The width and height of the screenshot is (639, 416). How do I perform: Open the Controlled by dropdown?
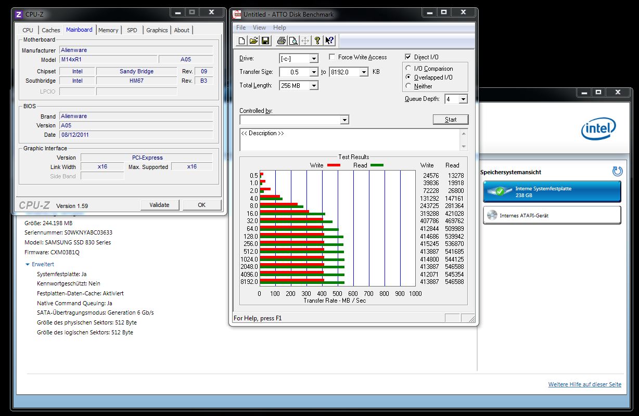pos(344,120)
